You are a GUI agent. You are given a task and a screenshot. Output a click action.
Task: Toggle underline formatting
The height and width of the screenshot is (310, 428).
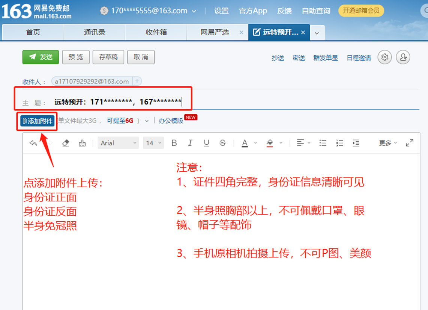tap(206, 143)
